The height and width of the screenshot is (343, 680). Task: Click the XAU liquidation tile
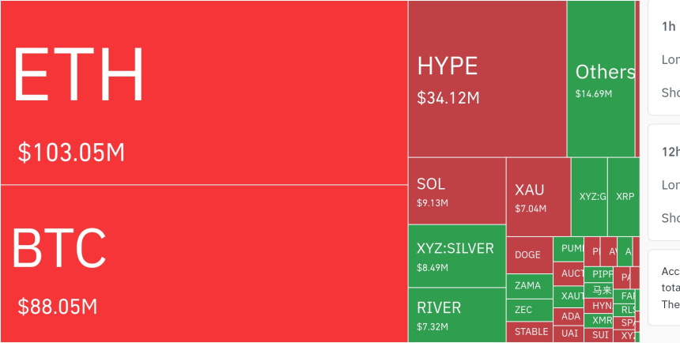click(538, 197)
